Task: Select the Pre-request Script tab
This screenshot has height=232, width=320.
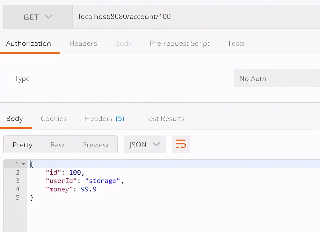Action: (x=180, y=44)
